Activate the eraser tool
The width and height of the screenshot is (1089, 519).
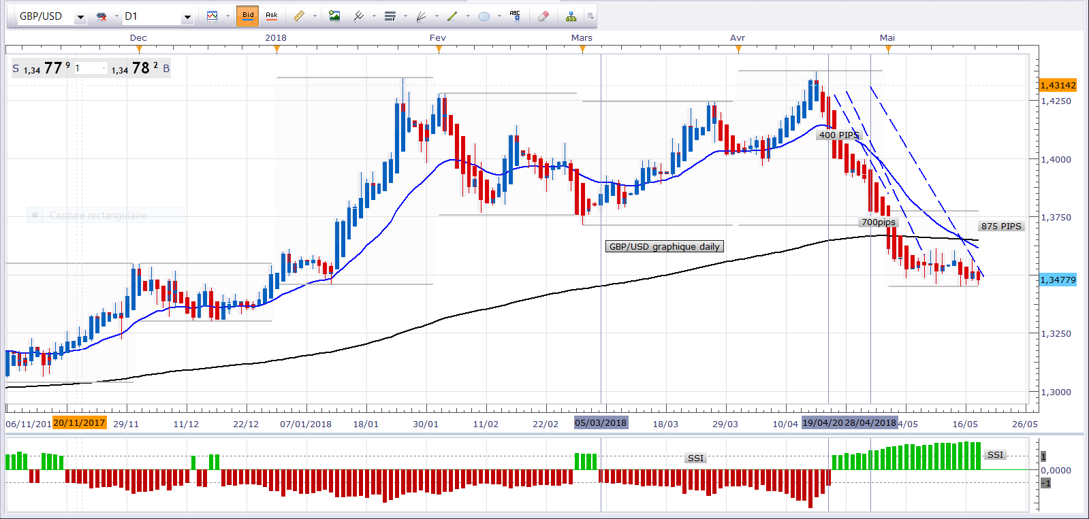(x=543, y=16)
